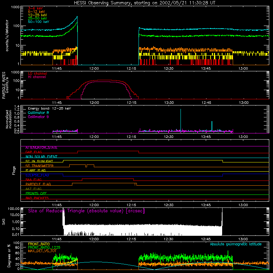
Task: Click the AAZ_FLAG label
Action: [33, 189]
